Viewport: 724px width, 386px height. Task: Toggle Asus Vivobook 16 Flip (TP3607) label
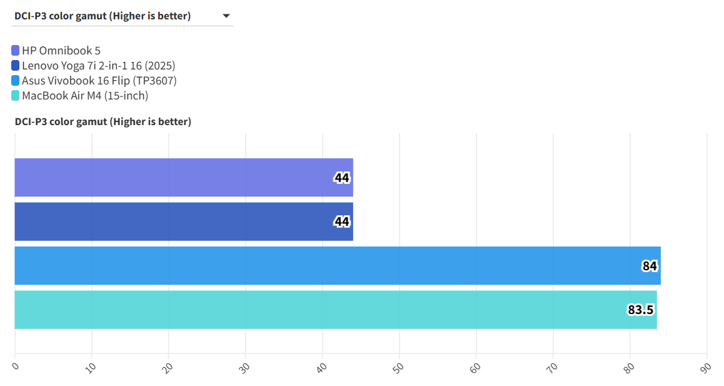99,81
